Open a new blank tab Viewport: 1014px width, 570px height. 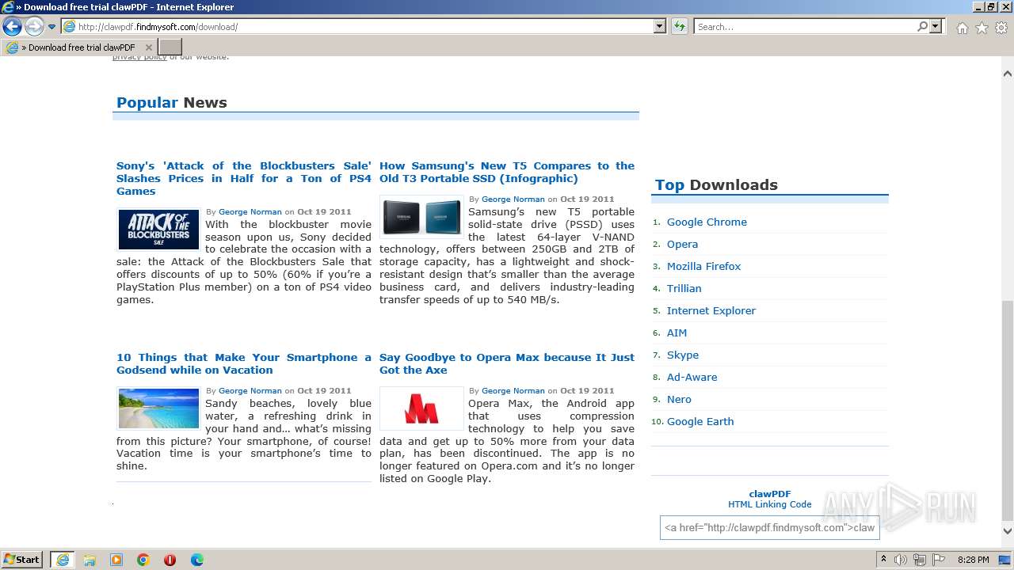tap(170, 47)
